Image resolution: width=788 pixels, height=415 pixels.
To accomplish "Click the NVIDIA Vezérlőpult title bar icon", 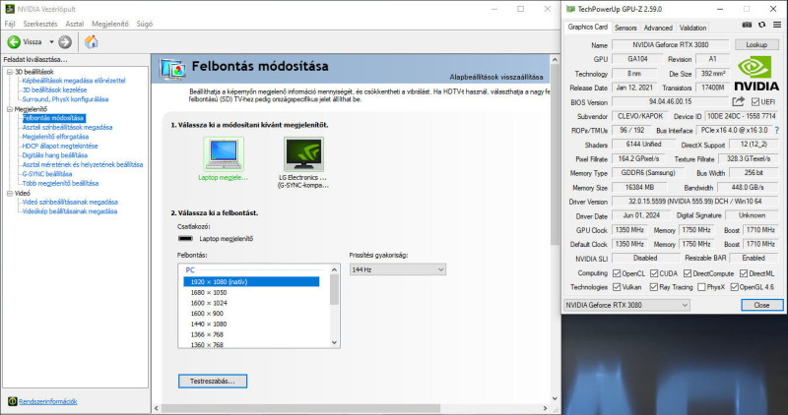I will [x=10, y=9].
